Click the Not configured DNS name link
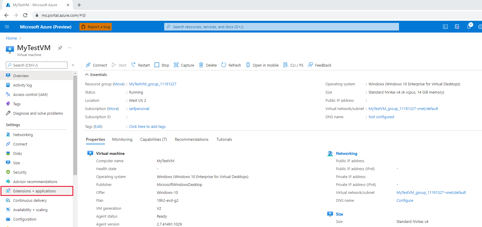This screenshot has height=227, width=482. pyautogui.click(x=381, y=117)
